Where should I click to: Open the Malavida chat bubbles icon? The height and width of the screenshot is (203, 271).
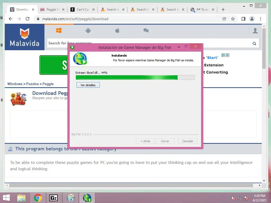(146, 31)
